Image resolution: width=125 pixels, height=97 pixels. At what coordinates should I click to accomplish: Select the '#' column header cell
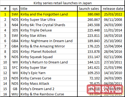(5, 9)
